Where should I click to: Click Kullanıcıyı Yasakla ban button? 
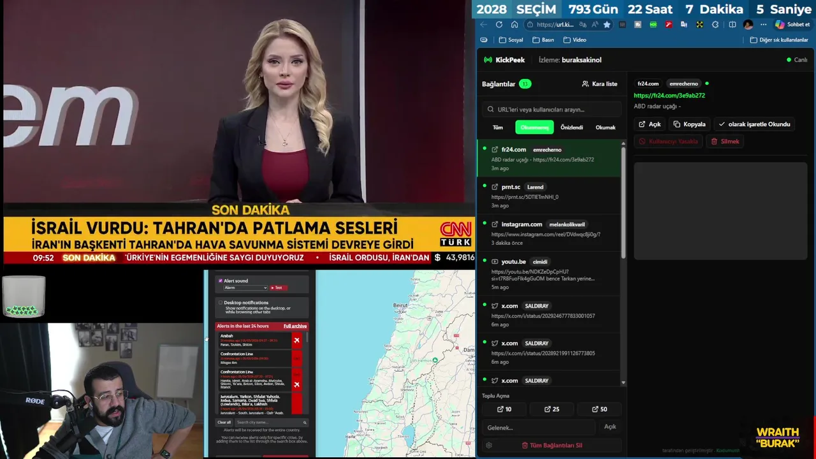tap(668, 142)
